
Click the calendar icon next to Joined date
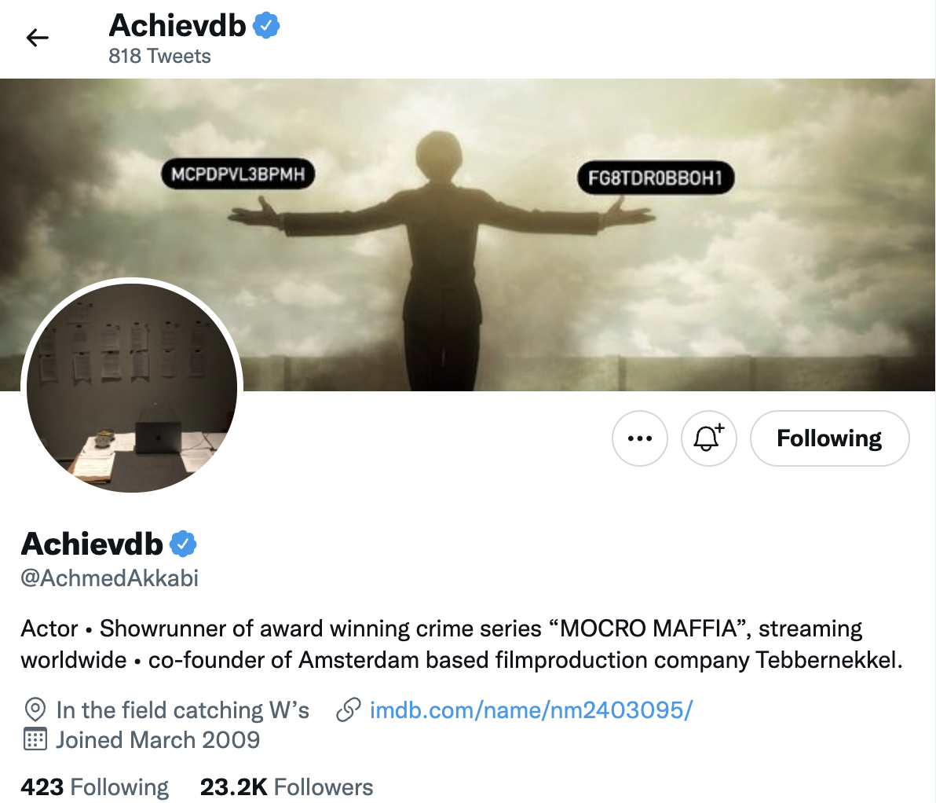35,739
